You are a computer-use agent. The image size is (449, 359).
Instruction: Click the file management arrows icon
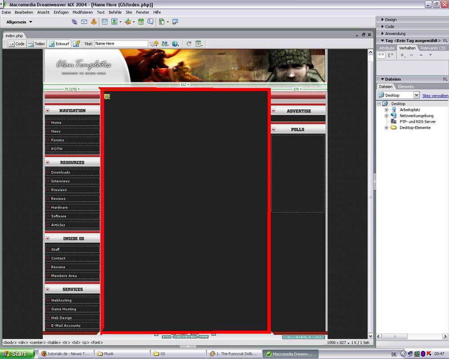click(165, 44)
